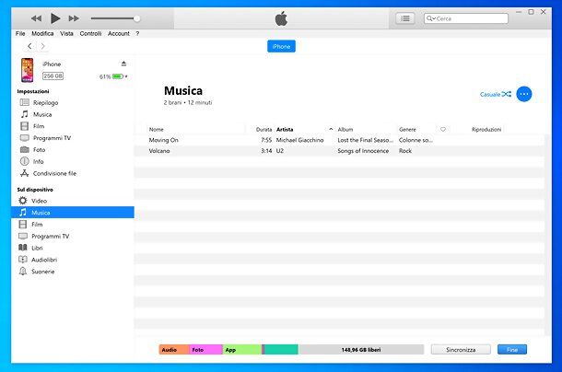Click into the Cerca search field
The width and height of the screenshot is (562, 372).
[x=466, y=18]
